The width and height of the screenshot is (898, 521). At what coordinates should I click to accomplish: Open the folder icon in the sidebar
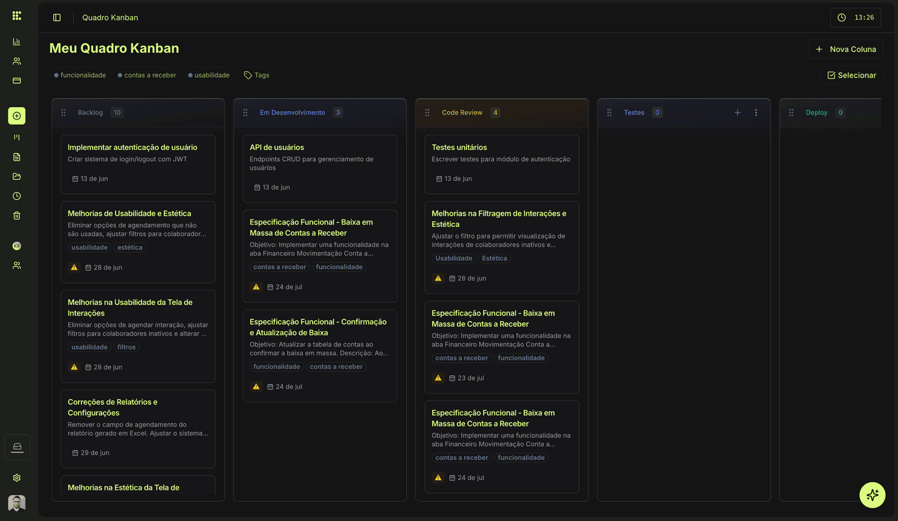point(16,176)
